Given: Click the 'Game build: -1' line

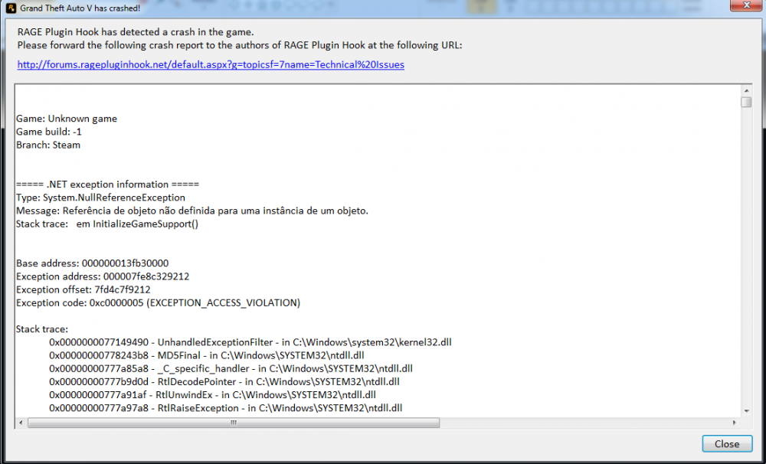Looking at the screenshot, I should [x=49, y=132].
